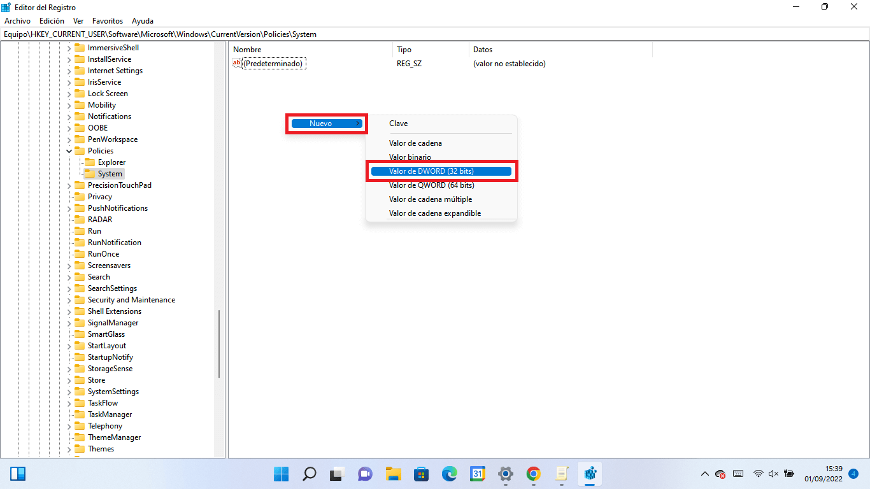Image resolution: width=870 pixels, height=489 pixels.
Task: Open the Favoritos menu
Action: pos(108,21)
